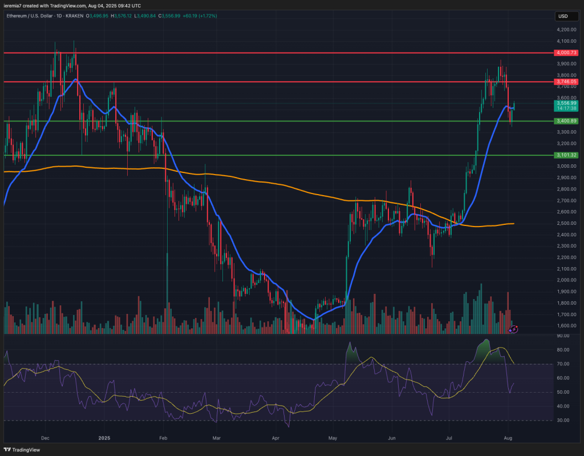Click the 2,500.00 price scale label
584x456 pixels.
[x=566, y=223]
